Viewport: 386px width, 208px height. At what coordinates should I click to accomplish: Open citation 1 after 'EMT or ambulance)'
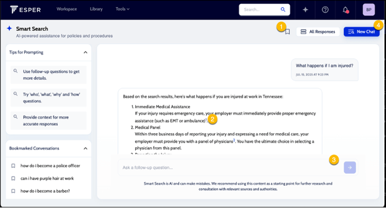[206, 120]
